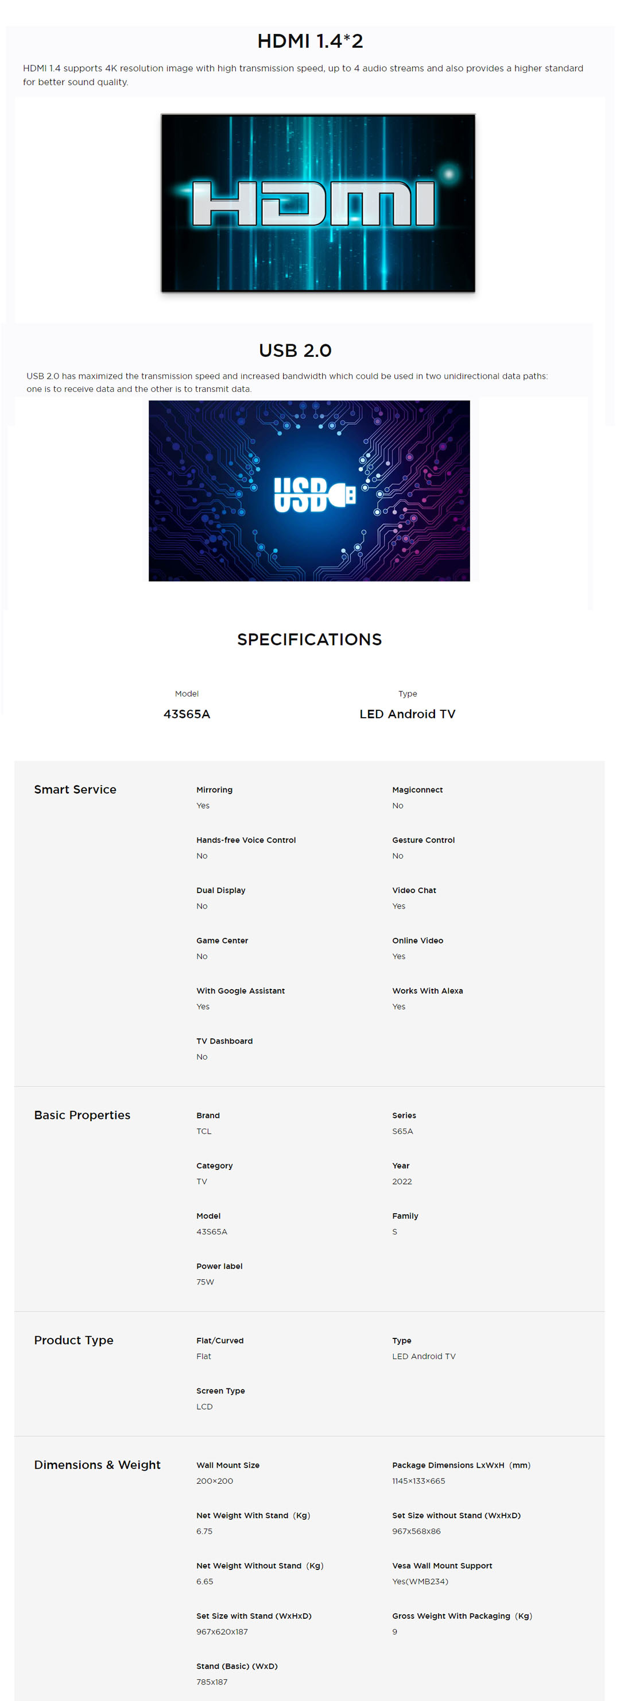The height and width of the screenshot is (1701, 620).
Task: Click the USB 2.0 heading
Action: 295,350
